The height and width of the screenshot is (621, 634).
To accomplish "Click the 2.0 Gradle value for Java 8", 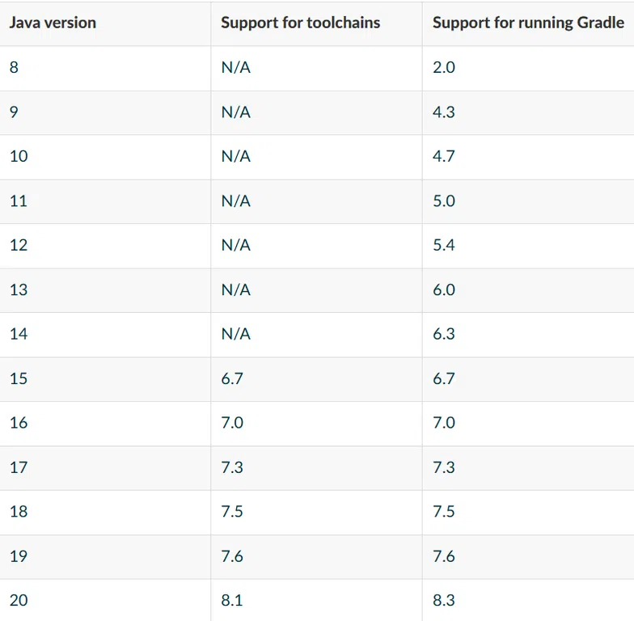I will pyautogui.click(x=443, y=67).
